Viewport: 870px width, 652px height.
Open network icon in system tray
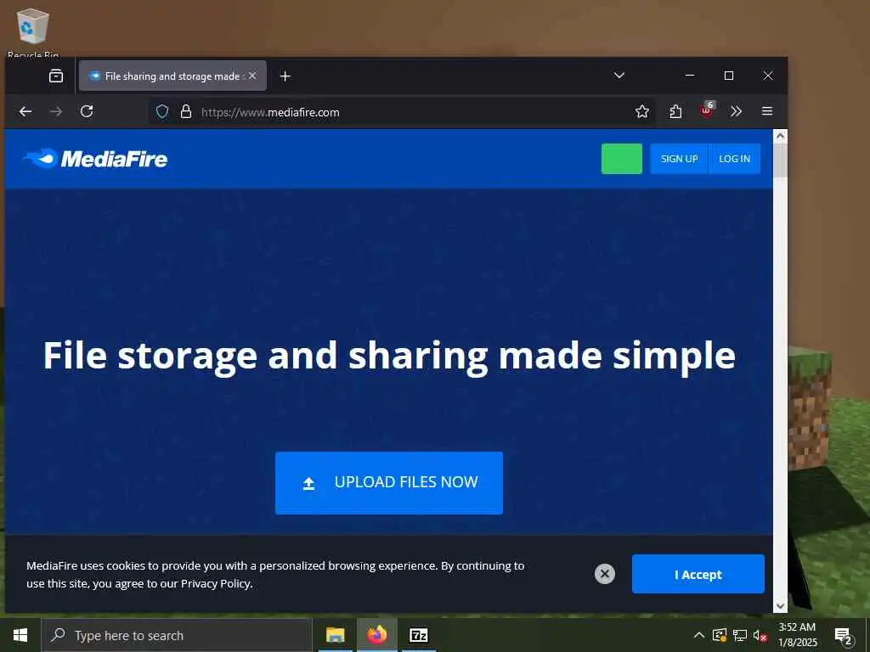[x=740, y=635]
